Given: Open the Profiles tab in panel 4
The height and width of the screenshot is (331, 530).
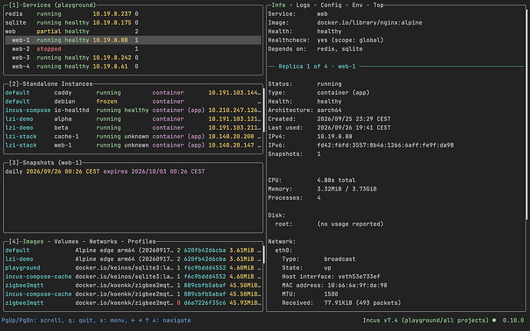Looking at the screenshot, I should coord(141,241).
